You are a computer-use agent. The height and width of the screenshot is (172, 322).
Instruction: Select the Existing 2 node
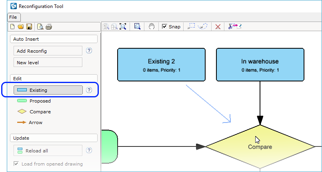(x=161, y=65)
